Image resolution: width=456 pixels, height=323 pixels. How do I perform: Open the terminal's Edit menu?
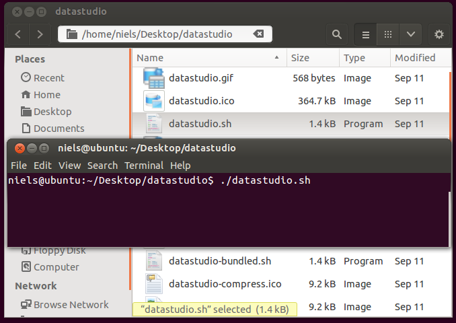click(x=42, y=166)
